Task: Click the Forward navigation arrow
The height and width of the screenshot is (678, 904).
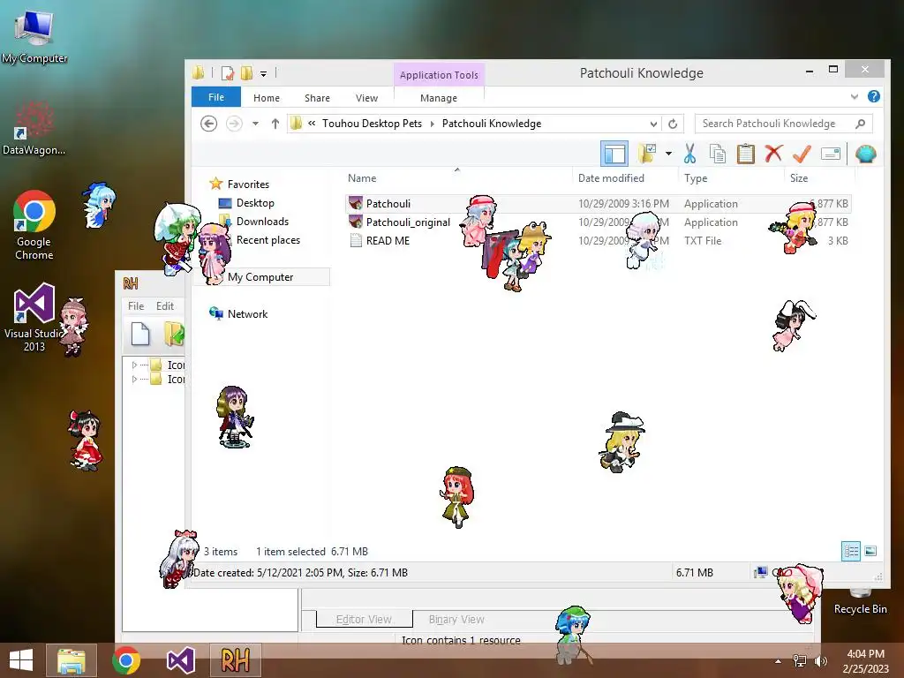Action: click(x=233, y=124)
